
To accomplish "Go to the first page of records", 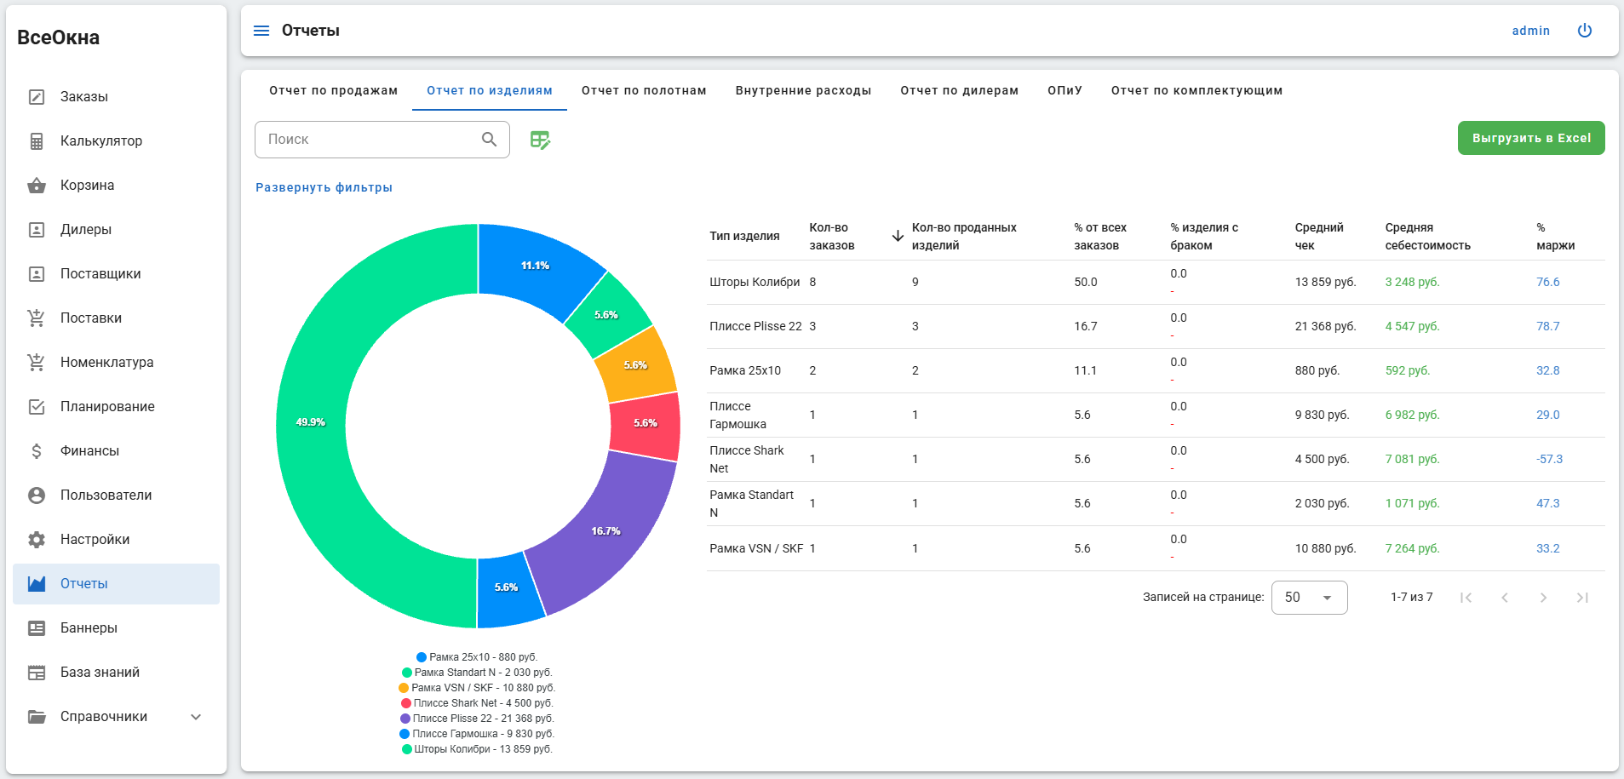I will tap(1466, 598).
